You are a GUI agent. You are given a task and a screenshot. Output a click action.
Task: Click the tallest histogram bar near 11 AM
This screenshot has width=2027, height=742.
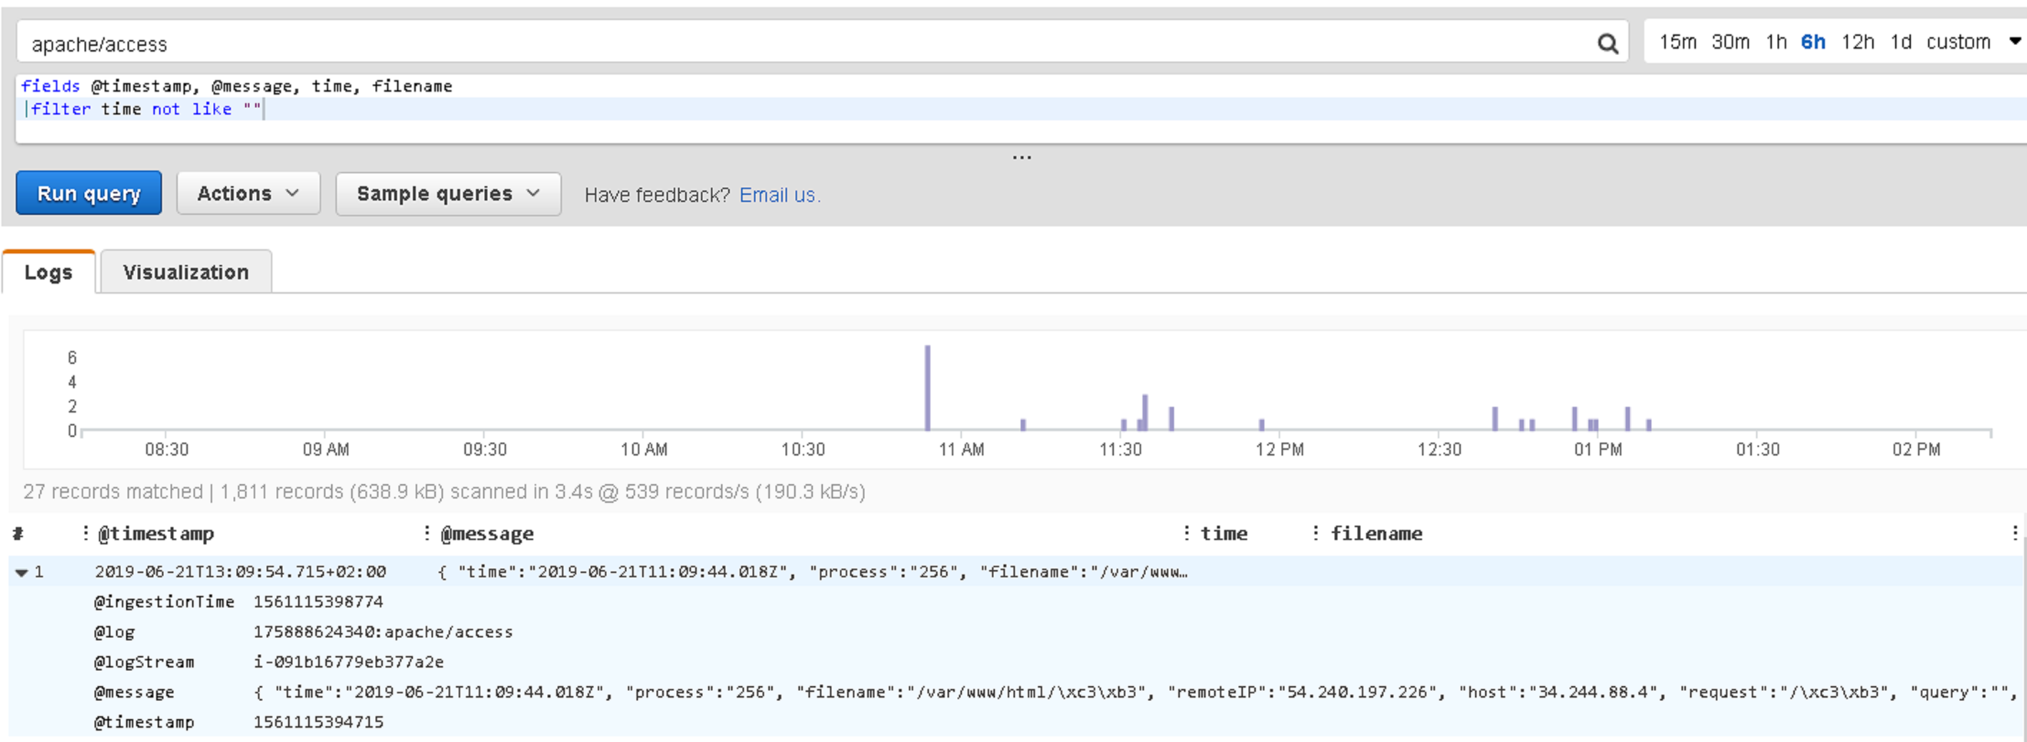927,387
